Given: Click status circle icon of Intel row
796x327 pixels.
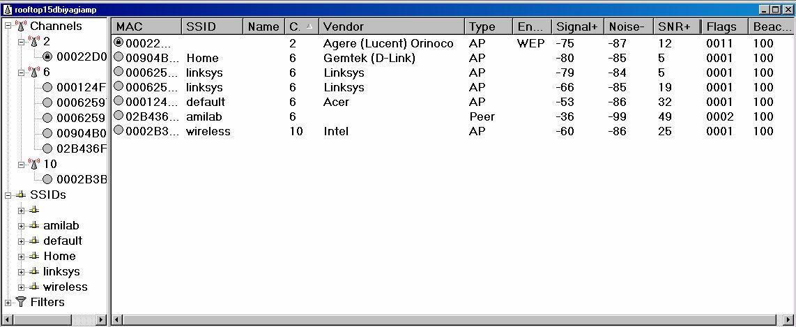Looking at the screenshot, I should [118, 130].
